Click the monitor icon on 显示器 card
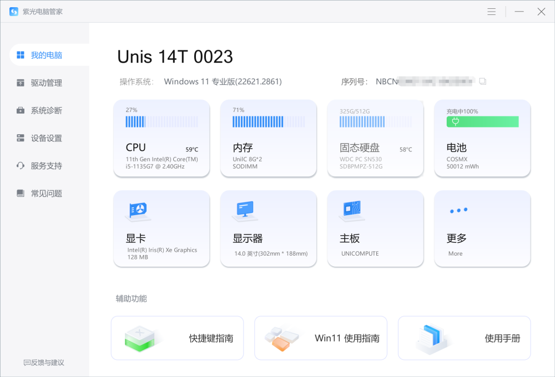Viewport: 555px width, 377px height. (245, 211)
